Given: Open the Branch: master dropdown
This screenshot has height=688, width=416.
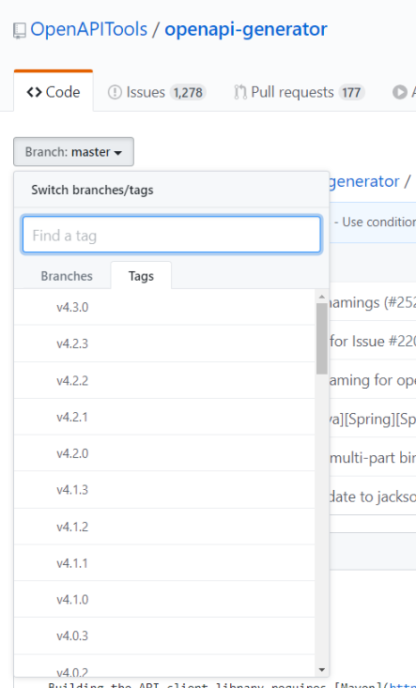Looking at the screenshot, I should [74, 152].
